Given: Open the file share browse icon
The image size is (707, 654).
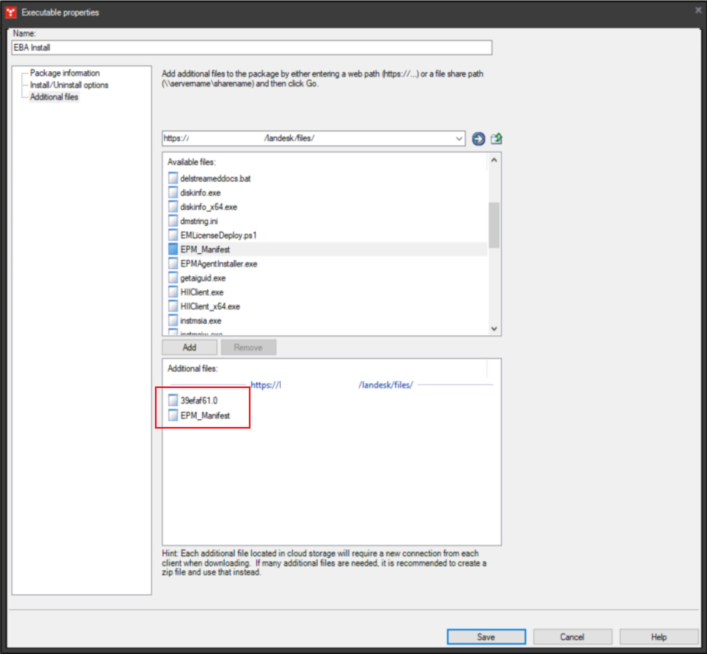Looking at the screenshot, I should [x=496, y=139].
